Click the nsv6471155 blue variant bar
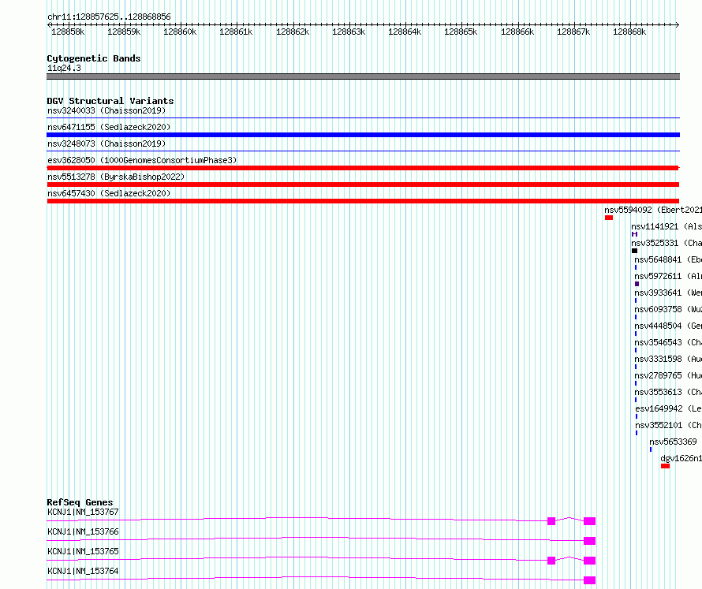The height and width of the screenshot is (589, 702). 363,135
